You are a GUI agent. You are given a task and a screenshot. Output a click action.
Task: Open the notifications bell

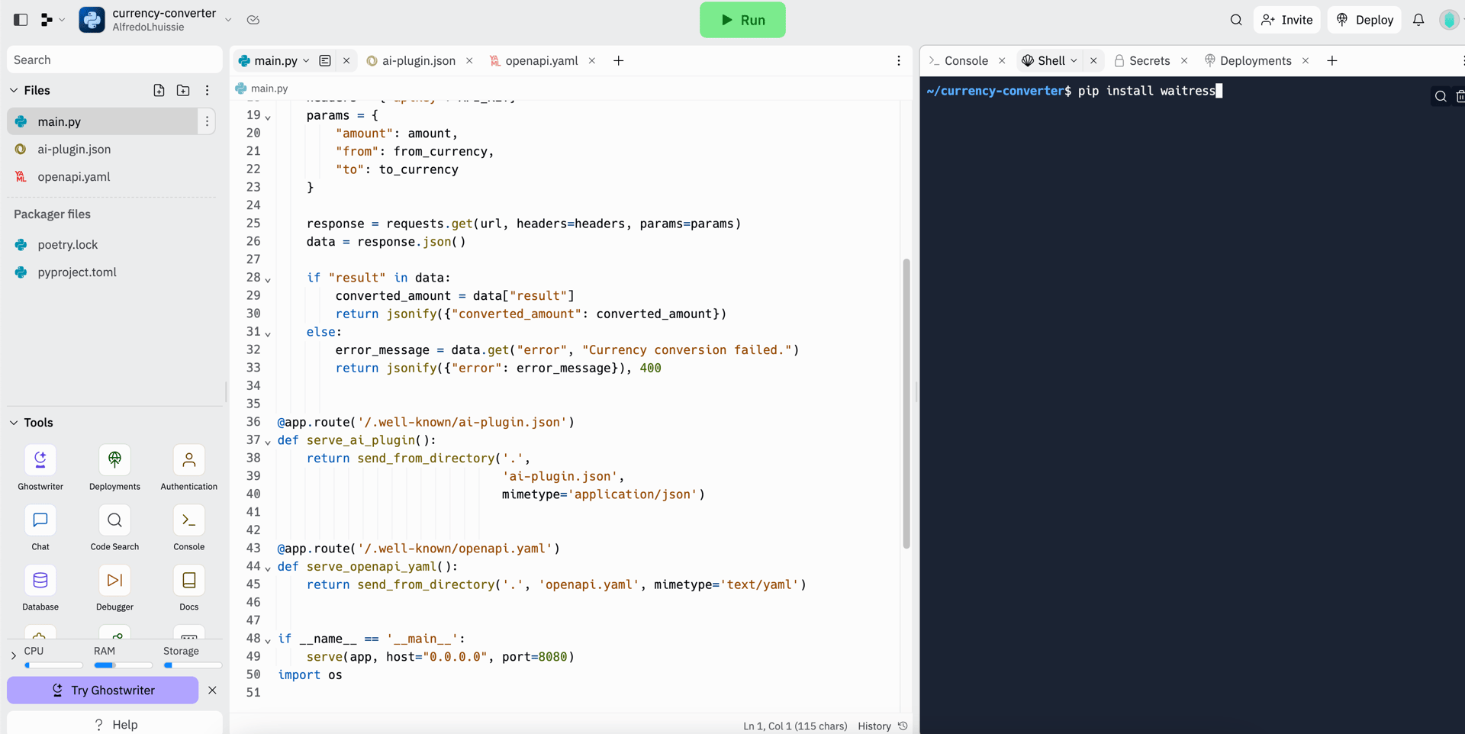[x=1418, y=20]
